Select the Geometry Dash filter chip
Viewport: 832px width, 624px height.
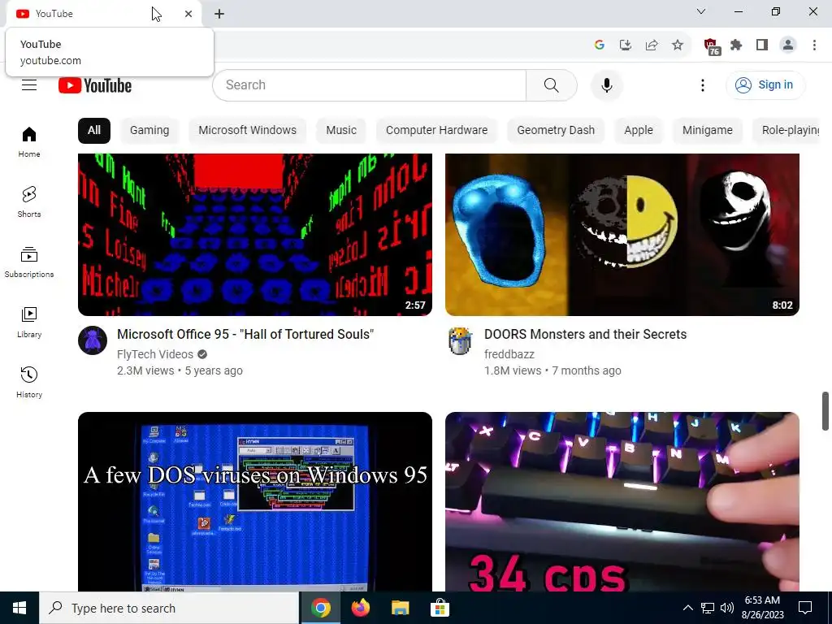point(556,131)
